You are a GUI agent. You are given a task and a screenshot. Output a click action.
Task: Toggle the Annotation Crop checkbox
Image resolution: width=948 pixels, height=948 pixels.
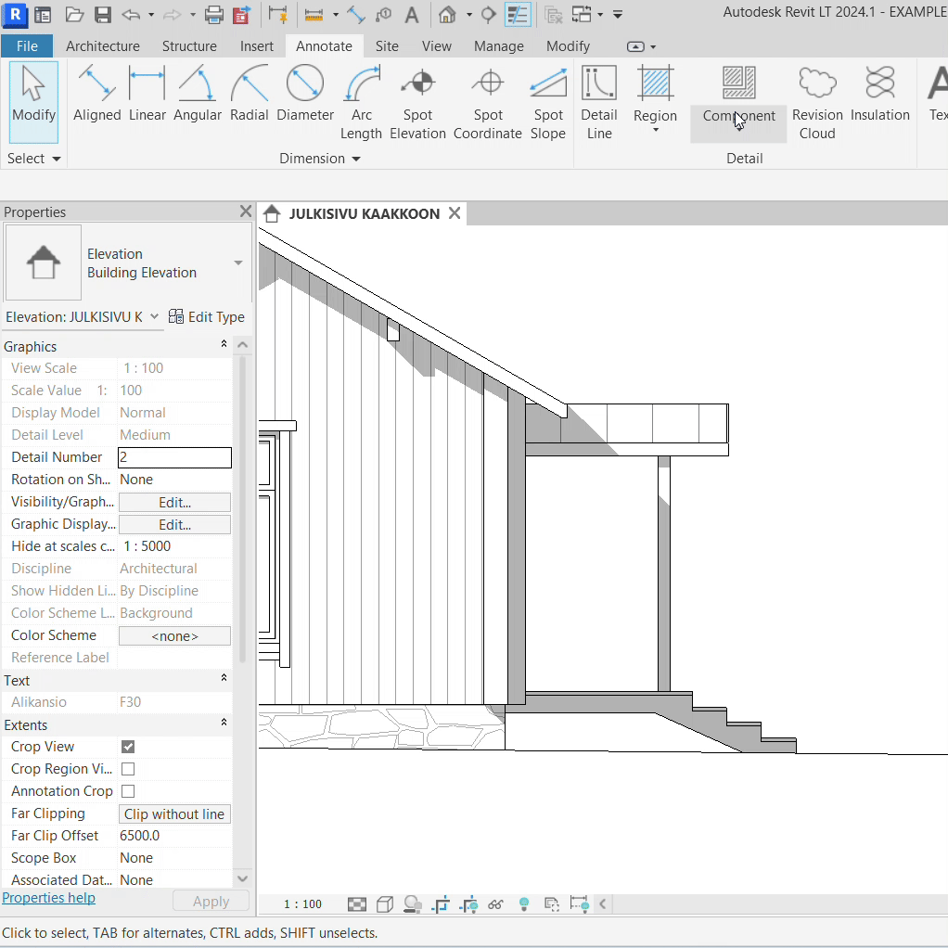click(128, 791)
